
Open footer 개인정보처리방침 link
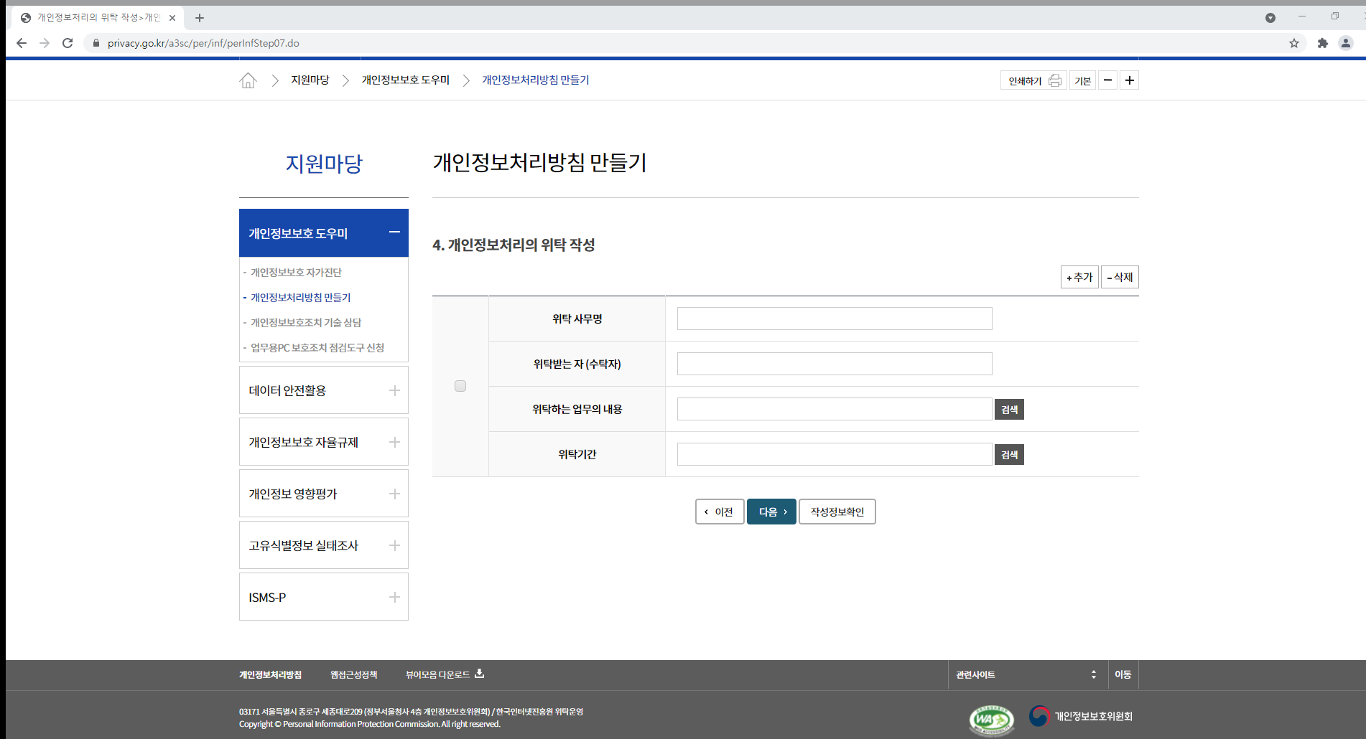(x=270, y=674)
